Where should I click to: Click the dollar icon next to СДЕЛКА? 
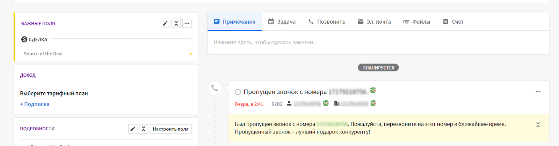24,39
